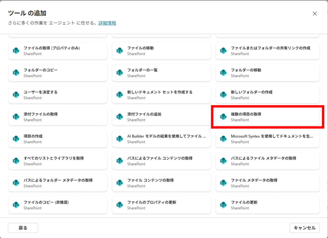Click the キャンセル button

pos(305,228)
